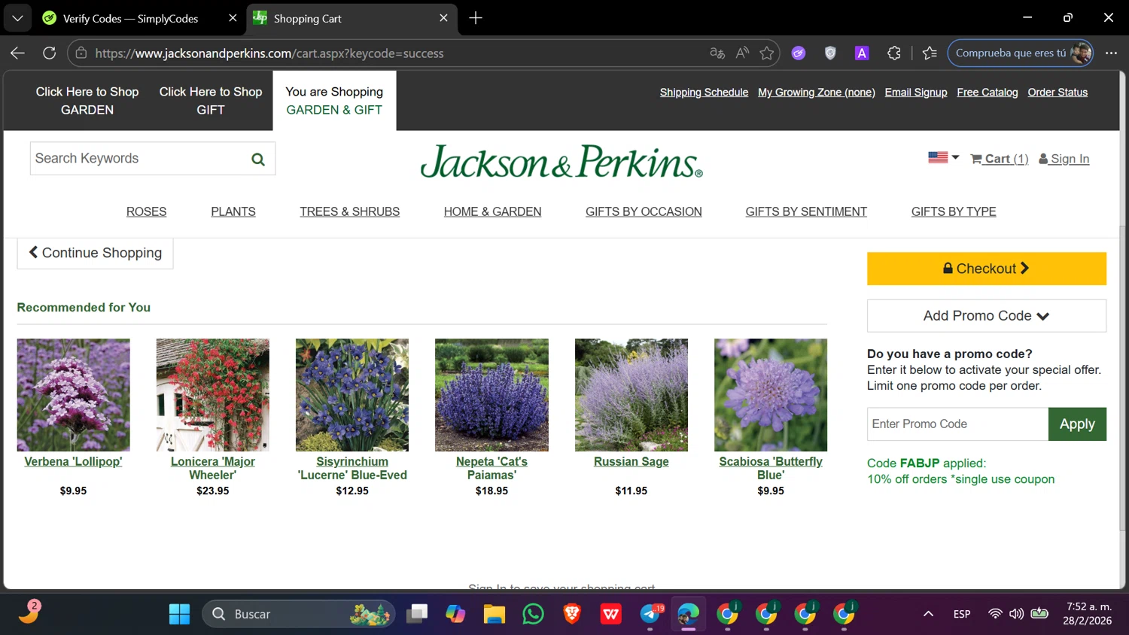
Task: Select Click Here to Shop GIFT tab
Action: [x=211, y=101]
